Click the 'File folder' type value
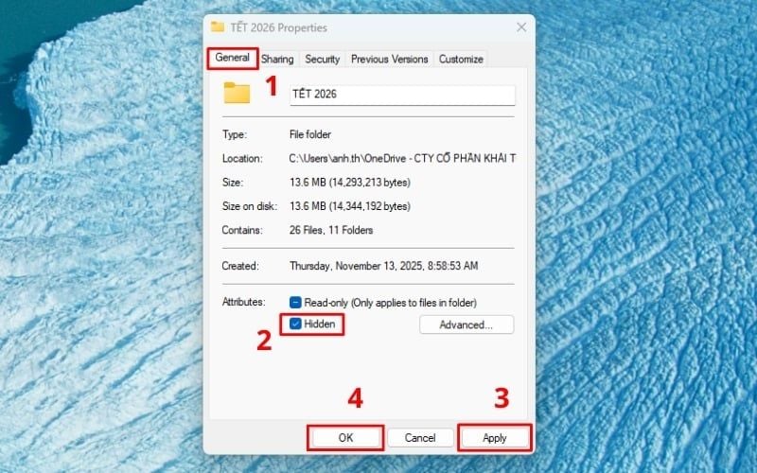 click(310, 134)
